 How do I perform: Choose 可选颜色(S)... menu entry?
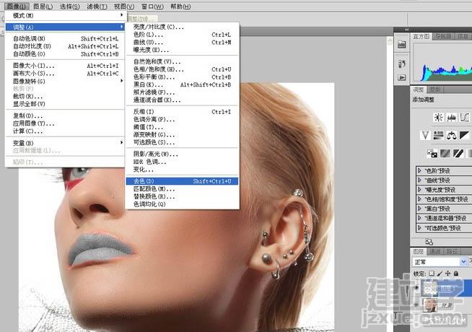click(182, 143)
